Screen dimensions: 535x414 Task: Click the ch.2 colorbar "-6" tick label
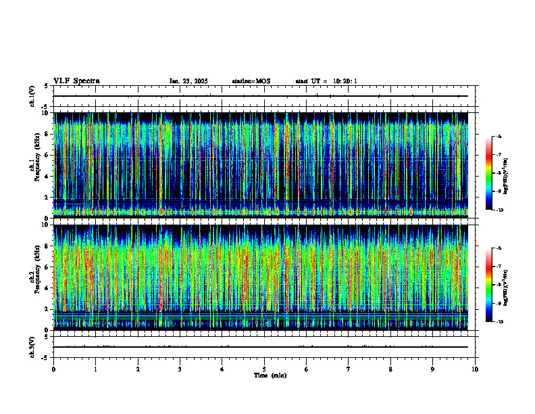499,248
